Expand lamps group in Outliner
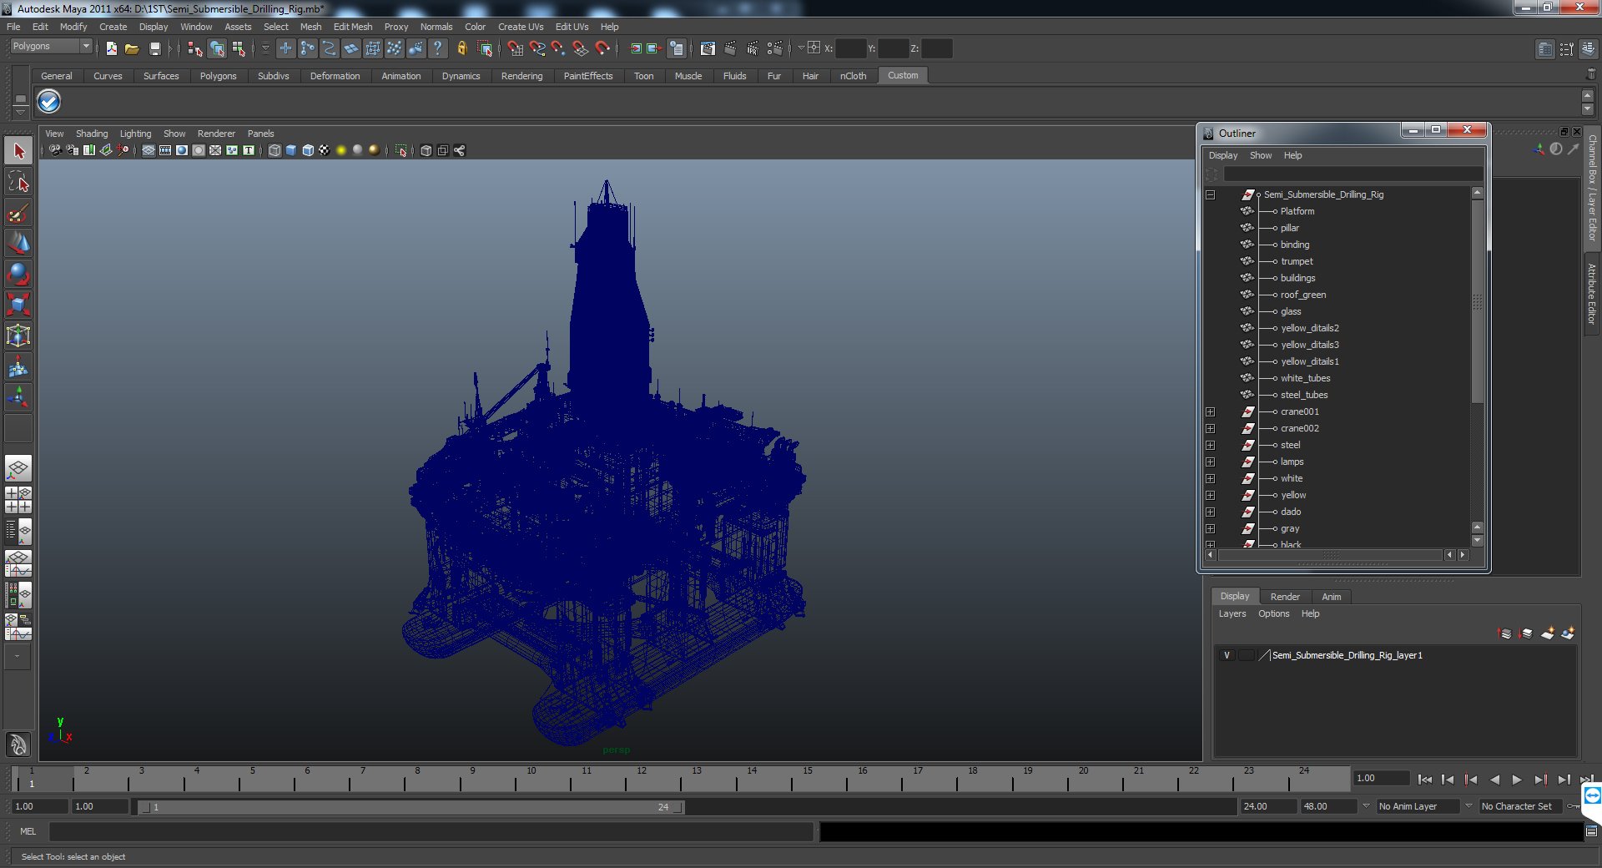 (1210, 462)
